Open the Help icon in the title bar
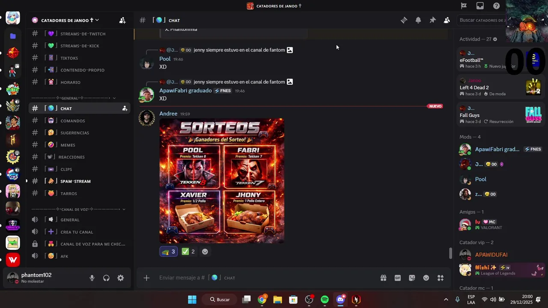Image resolution: width=548 pixels, height=308 pixels. 496,6
